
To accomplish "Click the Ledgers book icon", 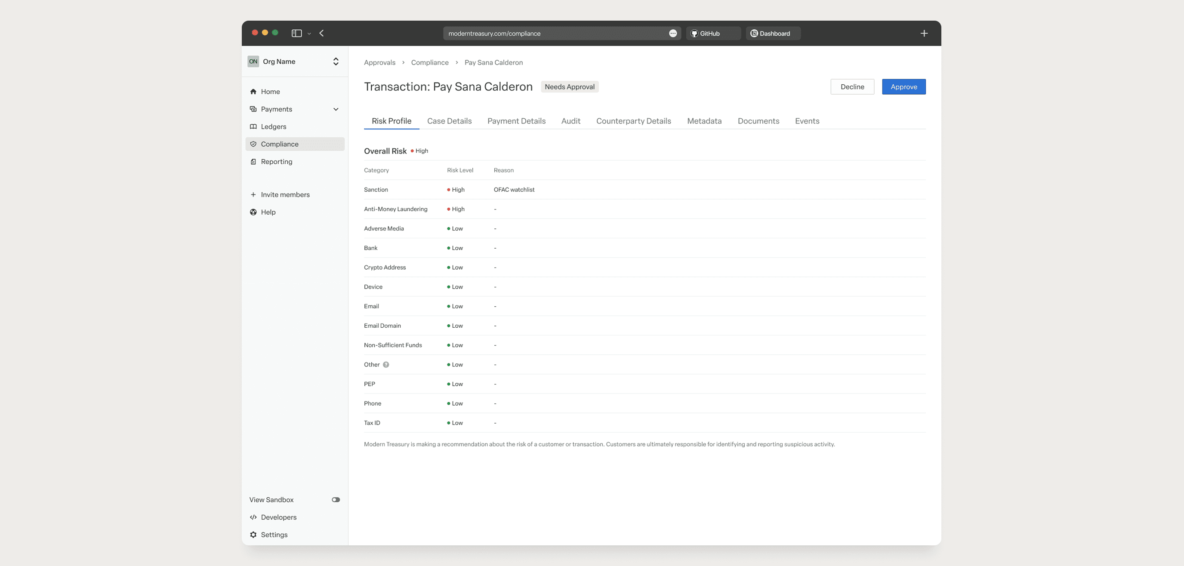I will (253, 126).
